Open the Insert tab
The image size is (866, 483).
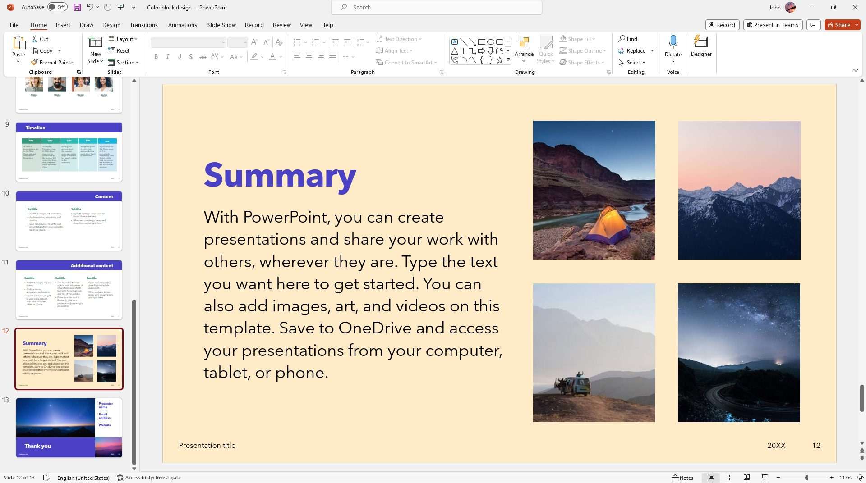coord(63,25)
